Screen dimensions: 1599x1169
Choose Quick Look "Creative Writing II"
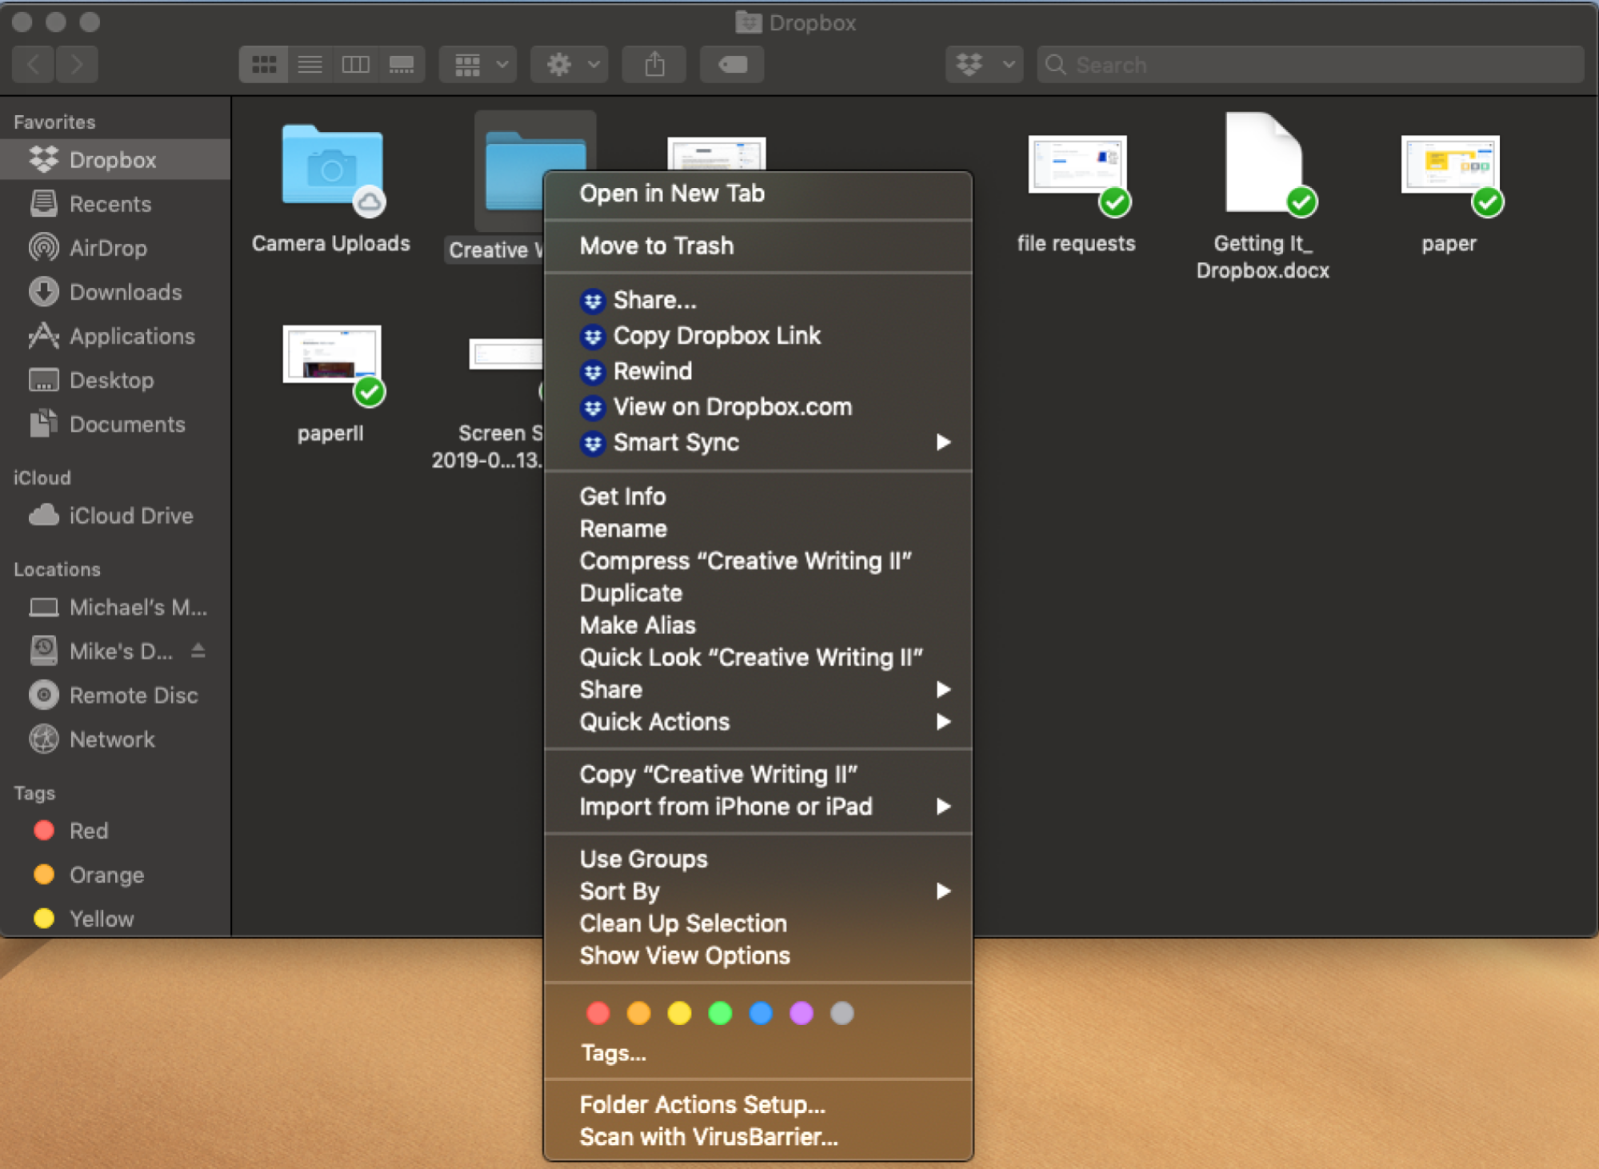coord(758,657)
